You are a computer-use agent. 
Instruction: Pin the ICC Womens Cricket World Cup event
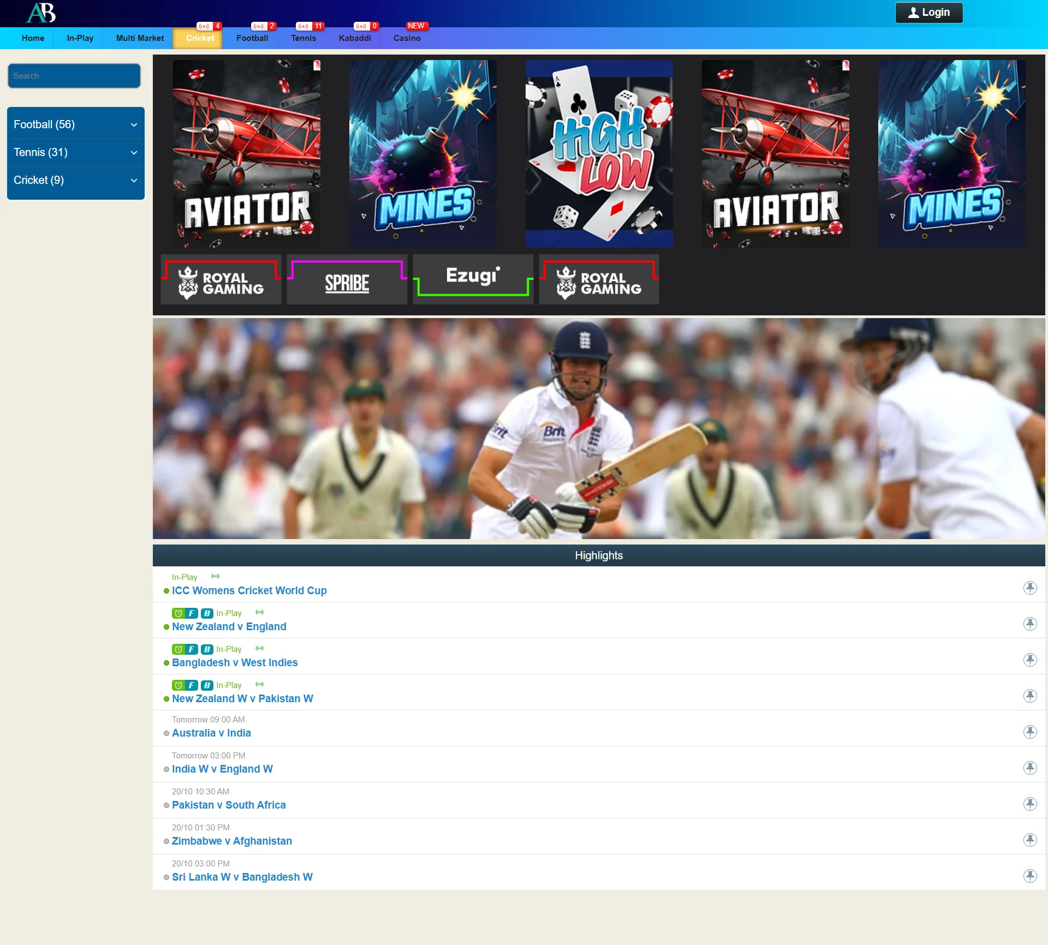pos(1029,588)
